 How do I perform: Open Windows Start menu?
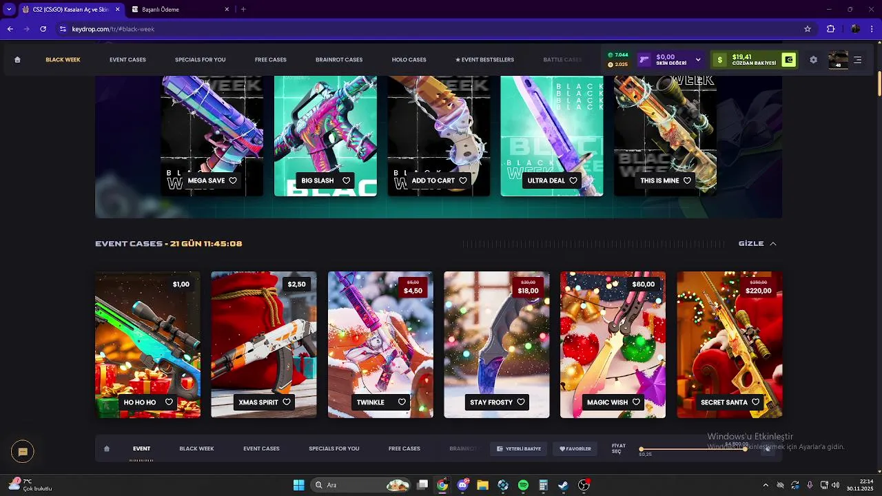tap(298, 485)
